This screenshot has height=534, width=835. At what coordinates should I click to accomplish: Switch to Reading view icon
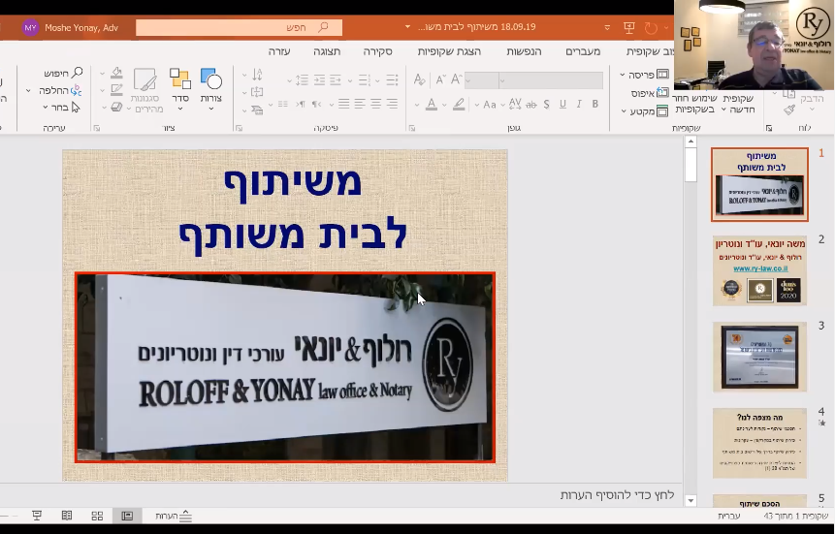click(x=67, y=516)
